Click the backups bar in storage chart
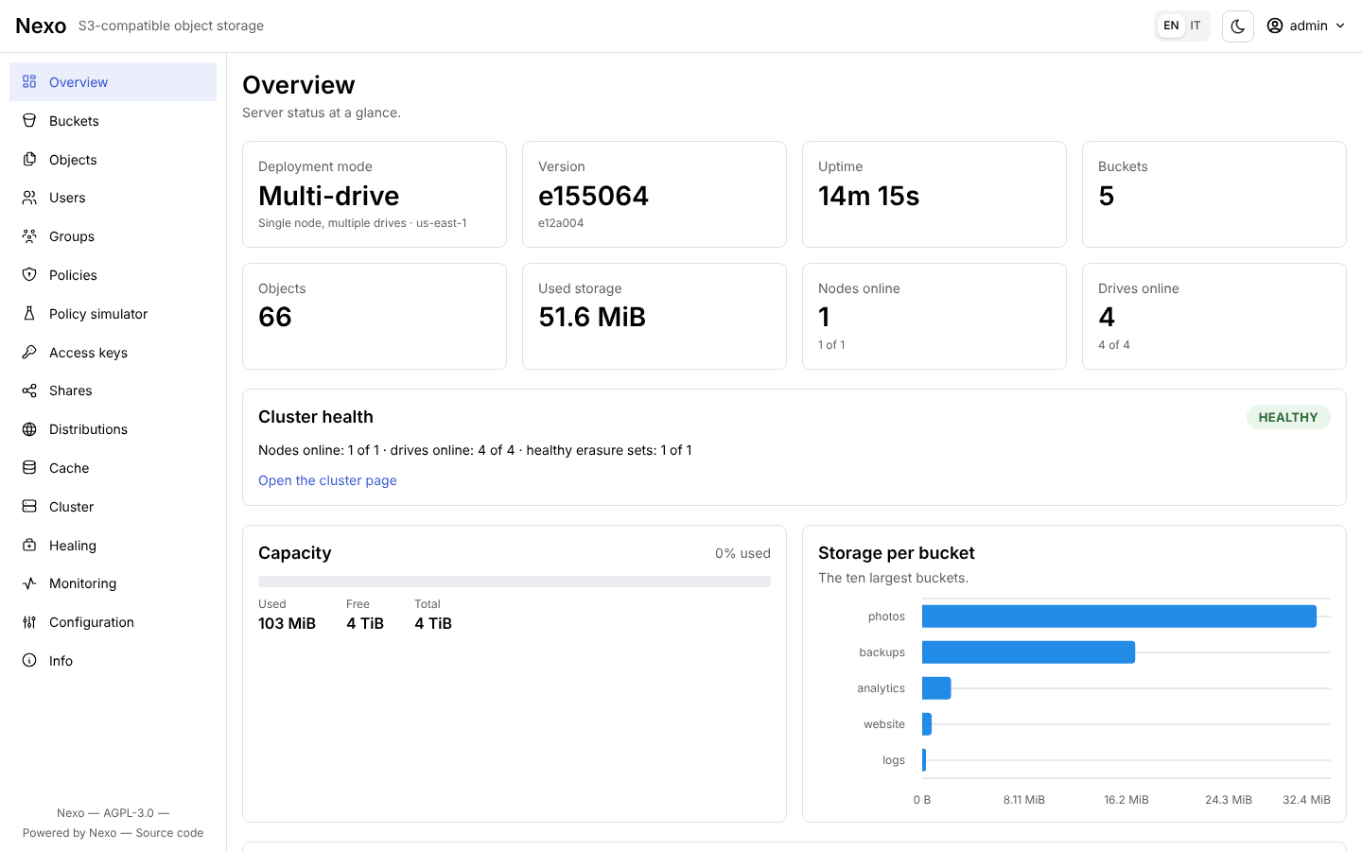The image size is (1362, 851). coord(1028,652)
